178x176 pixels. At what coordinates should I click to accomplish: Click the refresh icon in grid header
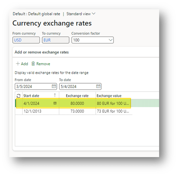click(x=19, y=96)
